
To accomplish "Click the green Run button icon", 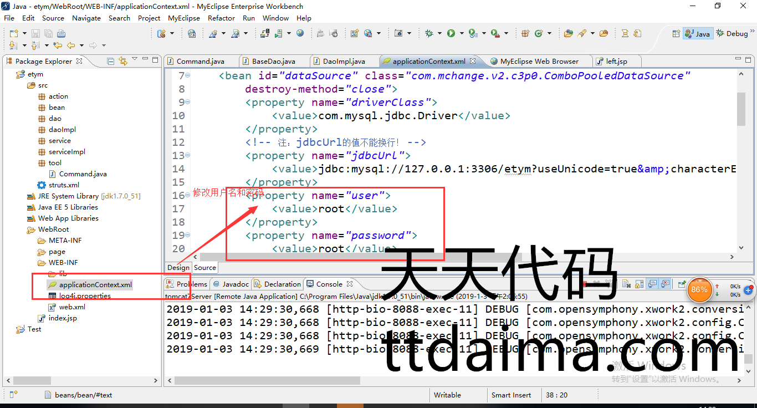I will [451, 34].
